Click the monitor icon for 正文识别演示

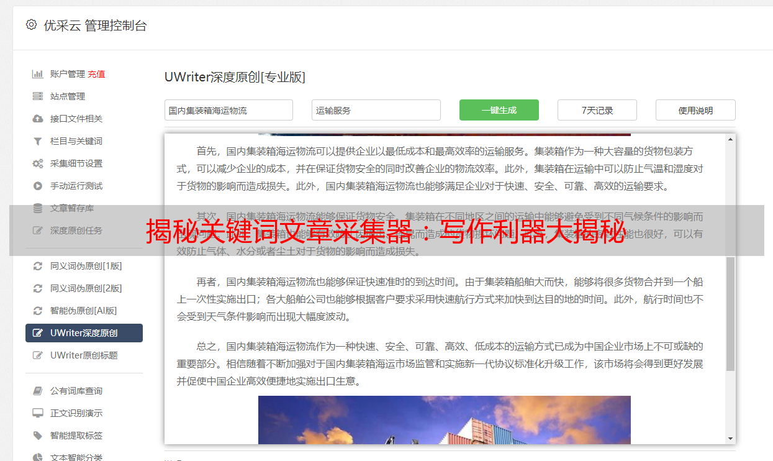38,413
